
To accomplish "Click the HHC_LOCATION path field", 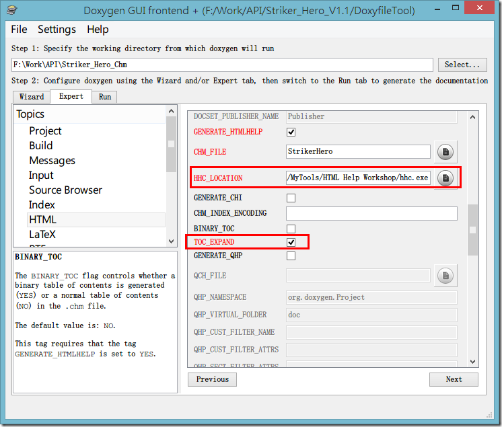I will pyautogui.click(x=358, y=178).
